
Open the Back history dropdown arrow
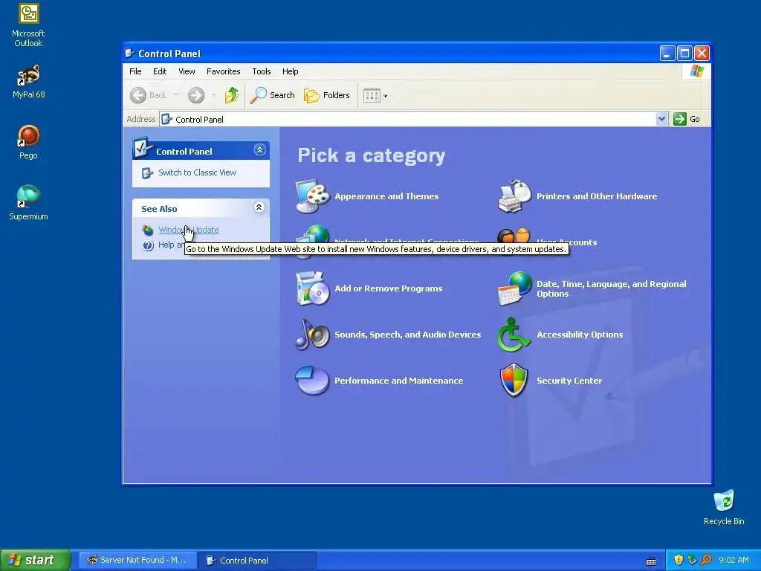(x=175, y=95)
